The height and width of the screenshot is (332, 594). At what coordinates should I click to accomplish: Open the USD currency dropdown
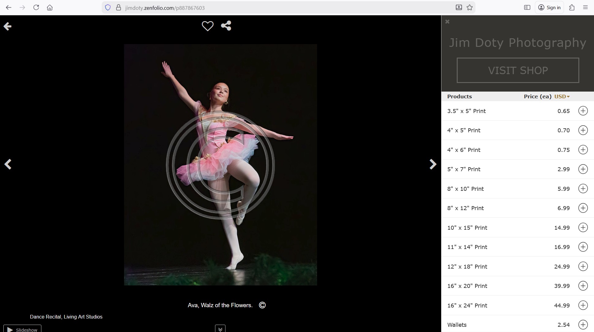pyautogui.click(x=562, y=96)
